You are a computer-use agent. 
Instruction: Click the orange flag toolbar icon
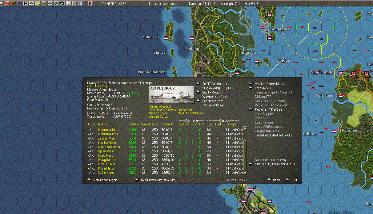[26, 3]
